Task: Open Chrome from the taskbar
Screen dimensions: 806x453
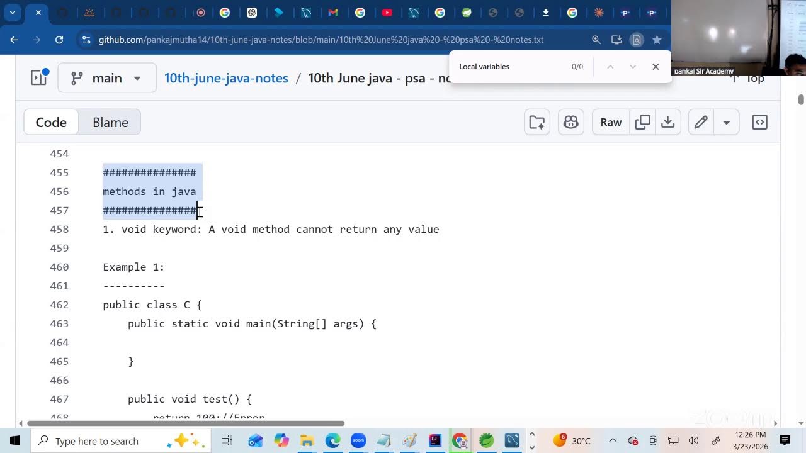Action: [x=460, y=440]
